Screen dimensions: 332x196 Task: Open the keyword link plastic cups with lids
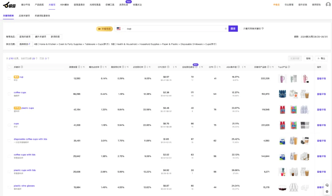click(x=25, y=170)
